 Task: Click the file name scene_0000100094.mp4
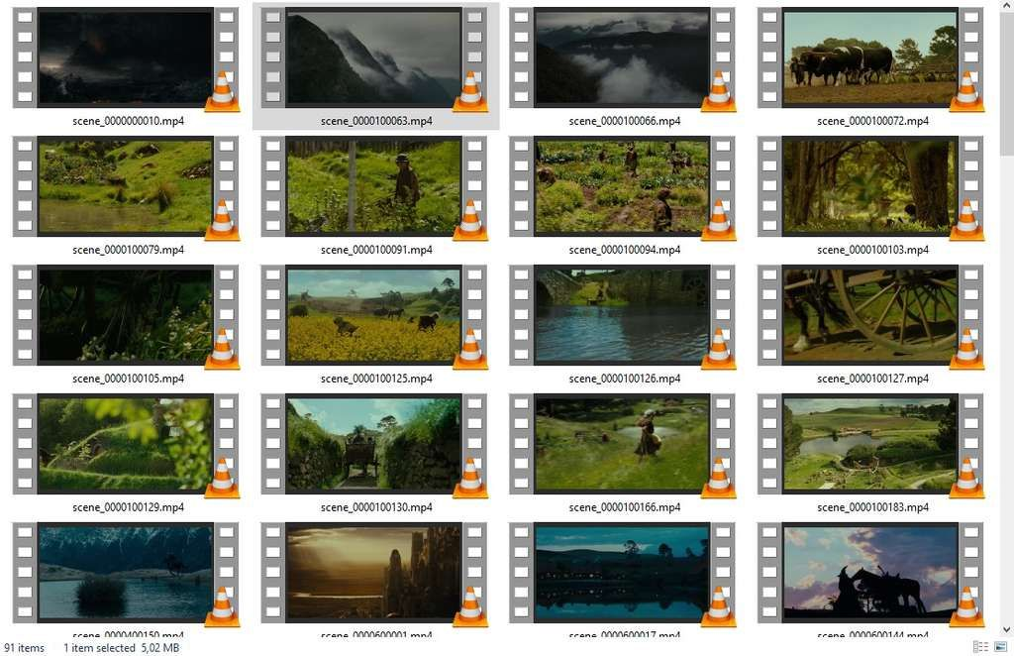[x=625, y=250]
